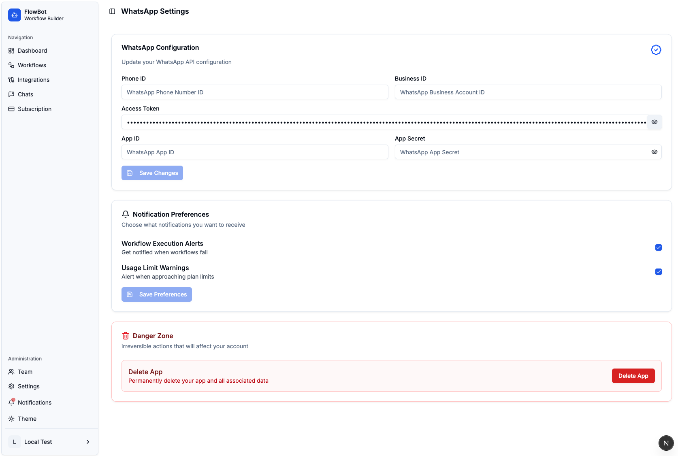Screen dimensions: 678x456
Task: Click the Notification Preferences bell icon
Action: 126,214
